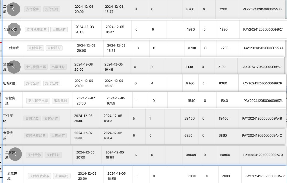Hit the back arrow on row PAY20241205000009A7Q

(15, 154)
